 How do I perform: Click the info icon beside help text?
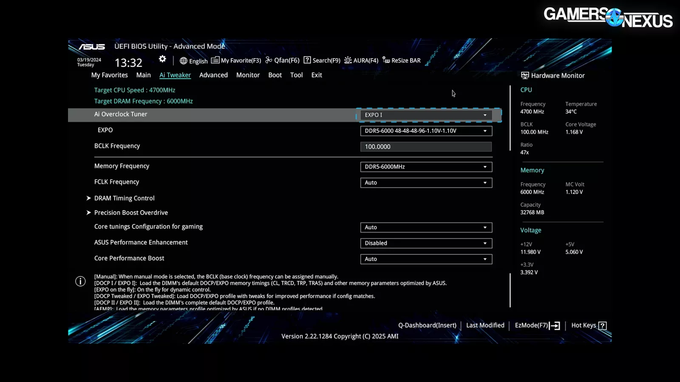[x=80, y=281]
